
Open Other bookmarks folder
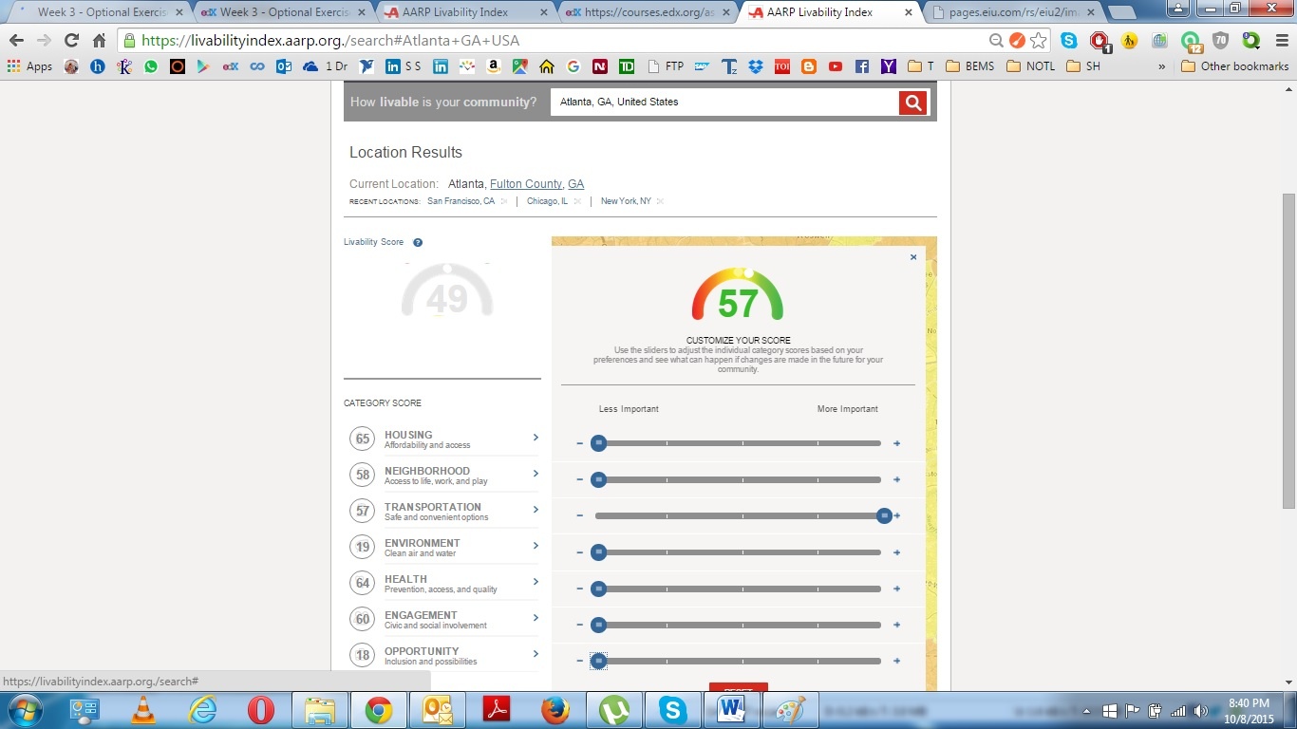click(1235, 66)
